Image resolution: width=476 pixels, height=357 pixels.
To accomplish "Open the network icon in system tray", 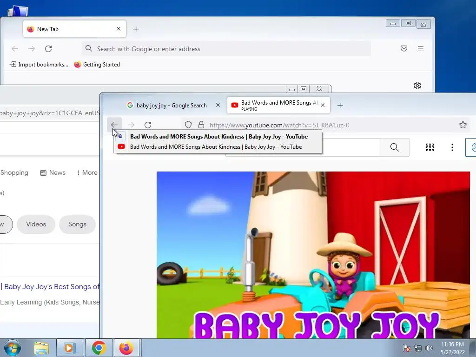I will [x=418, y=348].
